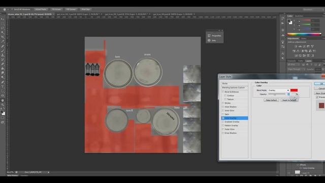Image resolution: width=325 pixels, height=183 pixels.
Task: Switch to the Paths tab
Action: 301,61
